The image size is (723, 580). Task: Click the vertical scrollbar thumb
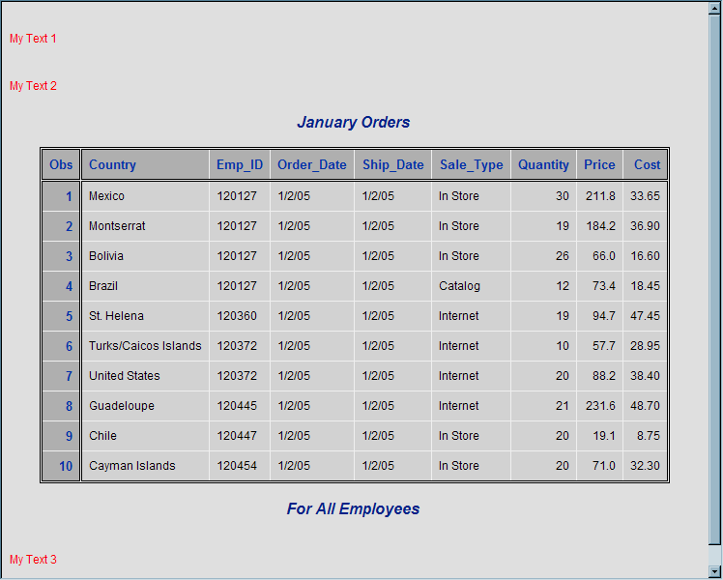coord(715,280)
